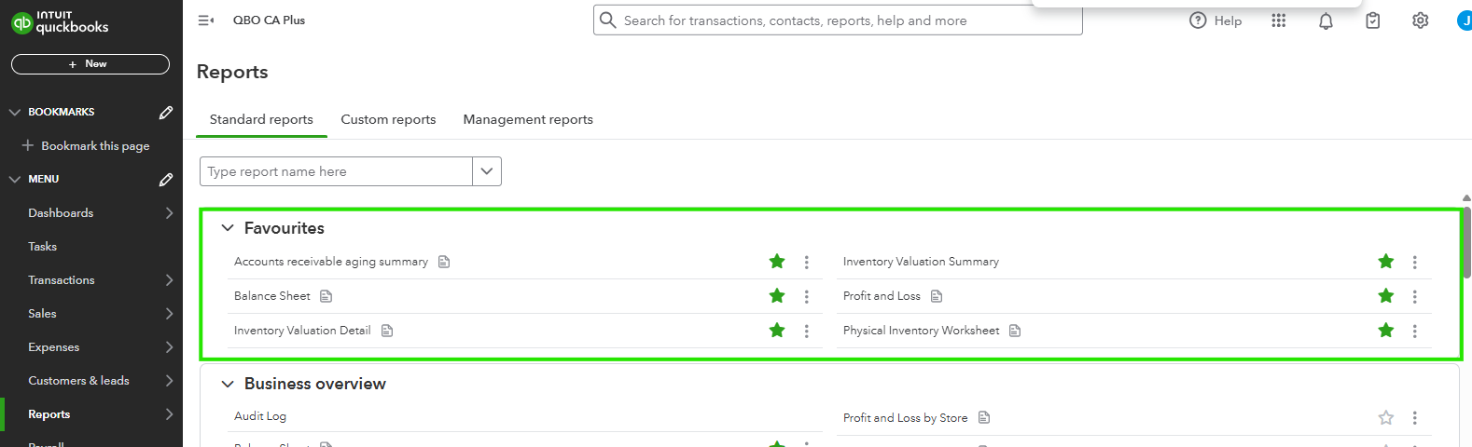The image size is (1472, 447).
Task: Click document icon beside Profit and Loss
Action: point(937,296)
